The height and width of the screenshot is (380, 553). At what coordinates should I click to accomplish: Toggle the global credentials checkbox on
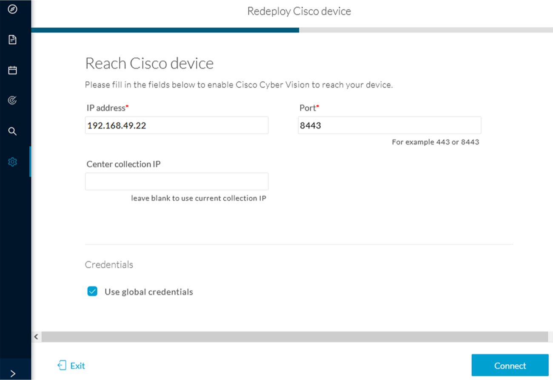(x=92, y=292)
